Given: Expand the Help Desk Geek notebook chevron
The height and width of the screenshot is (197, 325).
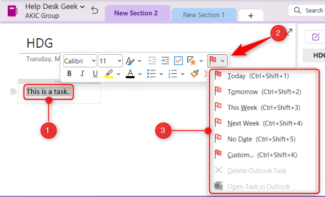Looking at the screenshot, I should pos(82,7).
